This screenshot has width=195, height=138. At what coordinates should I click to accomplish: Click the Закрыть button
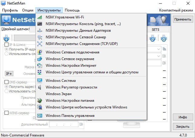[x=183, y=127]
